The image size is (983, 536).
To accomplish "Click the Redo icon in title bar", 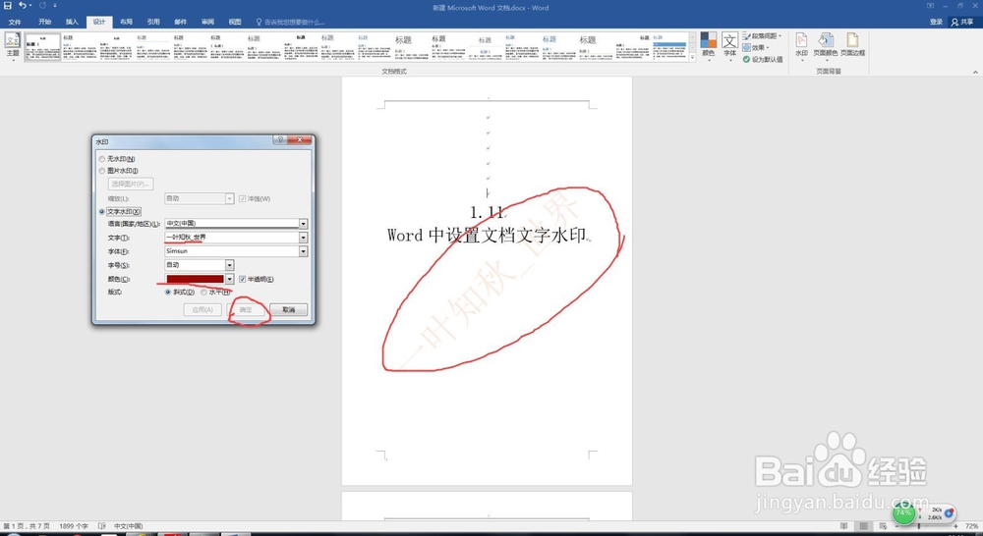I will click(x=42, y=6).
